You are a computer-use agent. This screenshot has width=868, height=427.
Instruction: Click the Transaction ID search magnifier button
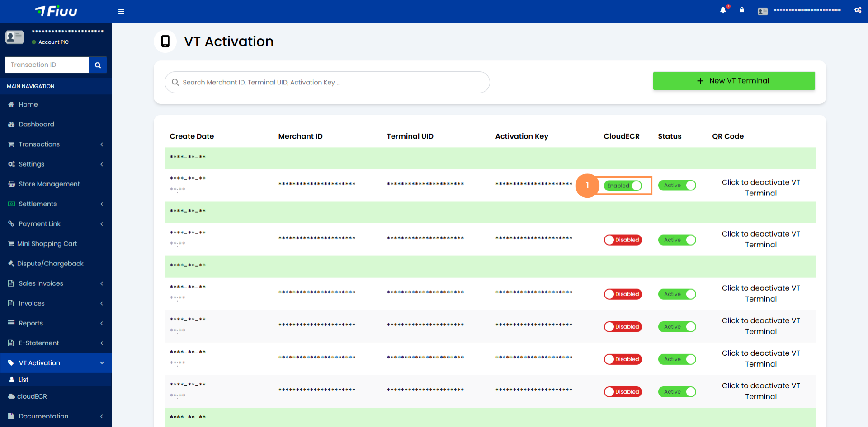[98, 65]
